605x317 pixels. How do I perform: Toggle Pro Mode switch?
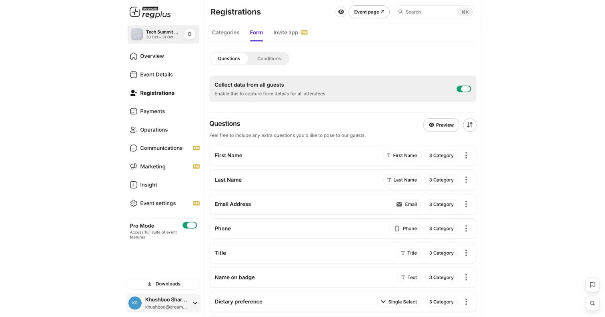point(190,225)
